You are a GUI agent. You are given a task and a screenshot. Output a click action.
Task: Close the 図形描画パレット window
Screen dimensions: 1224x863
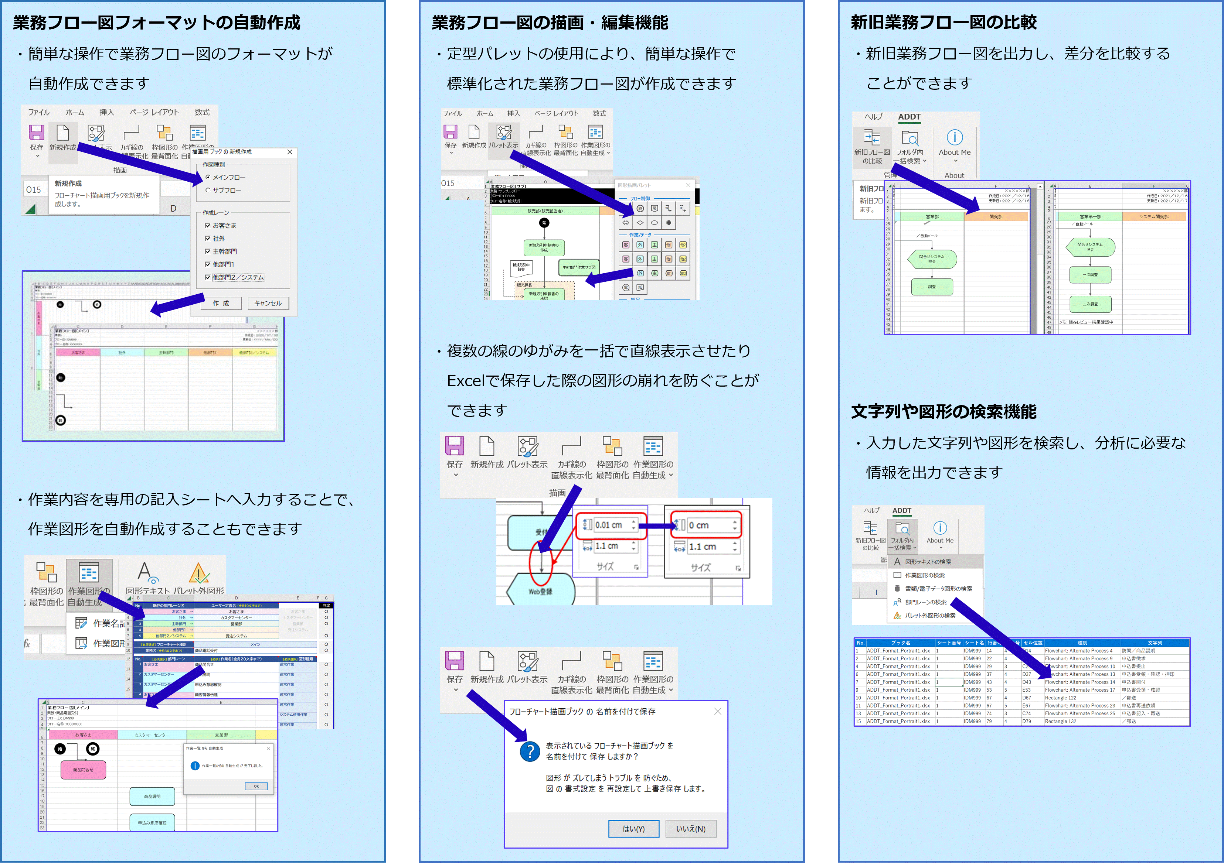[688, 185]
